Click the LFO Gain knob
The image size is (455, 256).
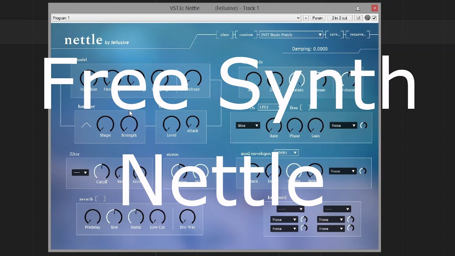pyautogui.click(x=316, y=126)
